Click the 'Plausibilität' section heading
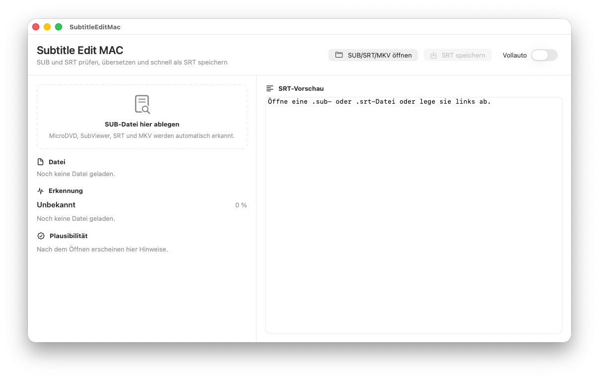This screenshot has height=379, width=599. [x=68, y=236]
